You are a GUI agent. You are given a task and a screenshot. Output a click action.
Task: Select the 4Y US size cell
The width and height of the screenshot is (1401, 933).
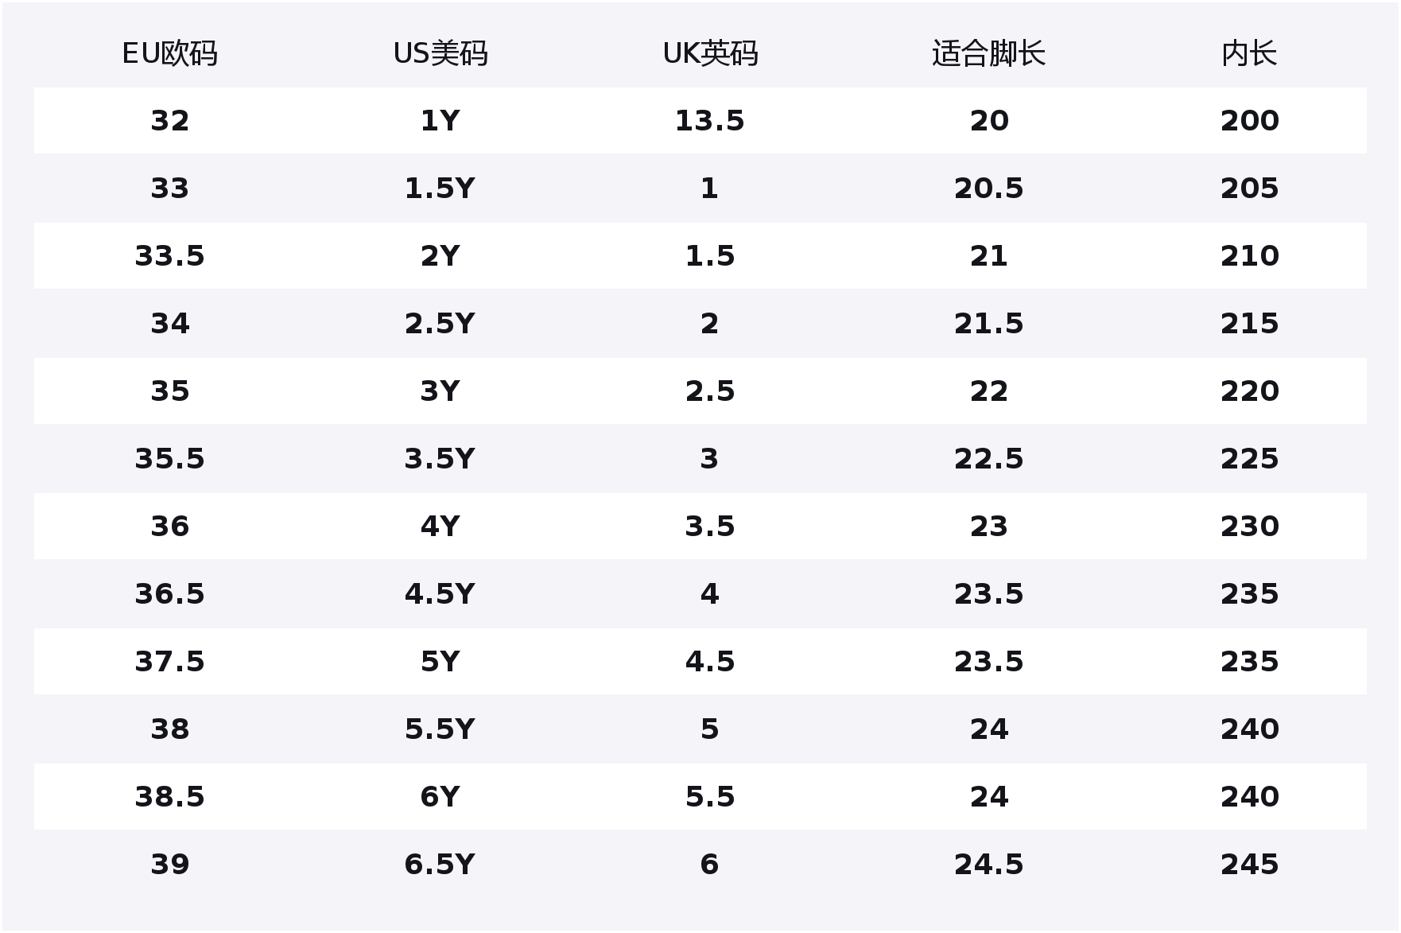440,527
